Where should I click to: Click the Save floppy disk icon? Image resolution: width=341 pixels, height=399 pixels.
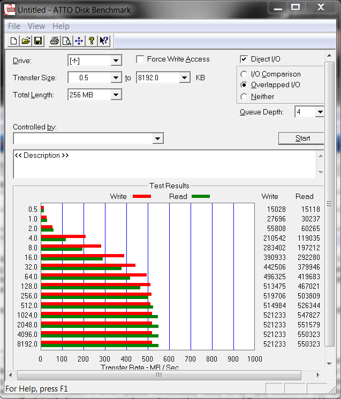pos(38,41)
